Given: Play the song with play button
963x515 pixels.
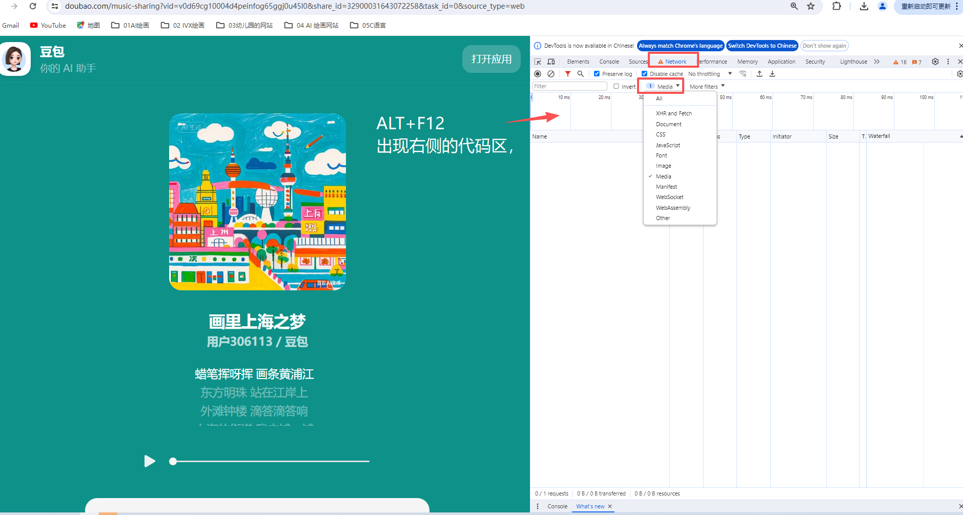Looking at the screenshot, I should [x=150, y=461].
